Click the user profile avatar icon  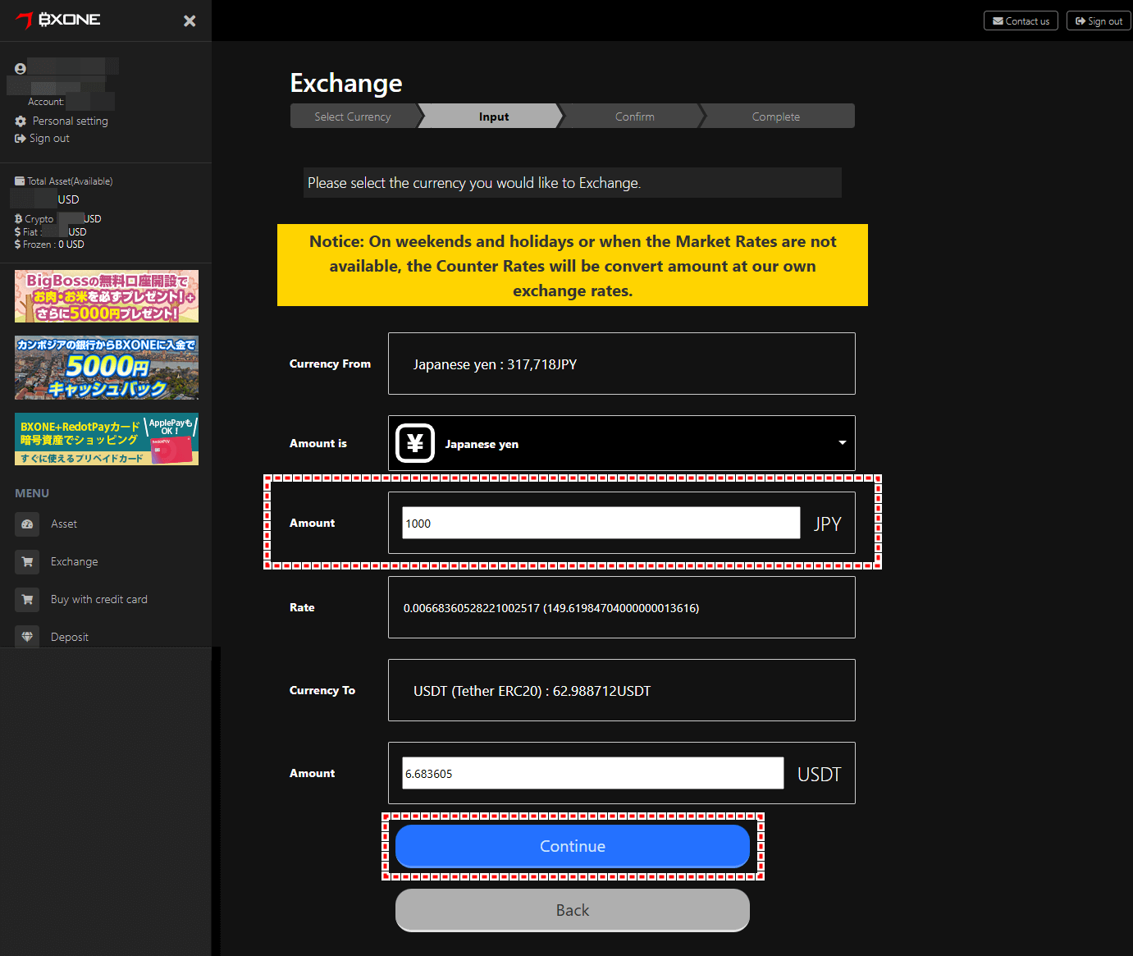[21, 68]
